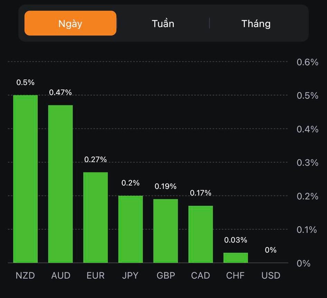
Task: Click the NZD green bar
Action: click(x=26, y=179)
